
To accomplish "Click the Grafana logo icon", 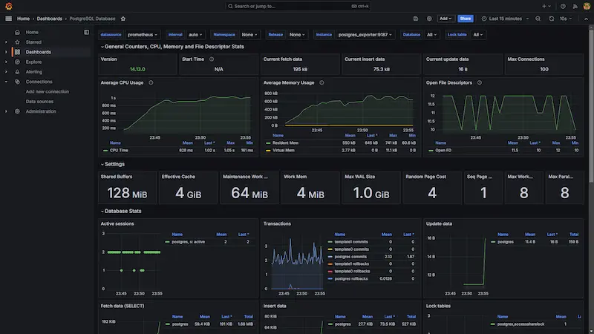I will [9, 6].
